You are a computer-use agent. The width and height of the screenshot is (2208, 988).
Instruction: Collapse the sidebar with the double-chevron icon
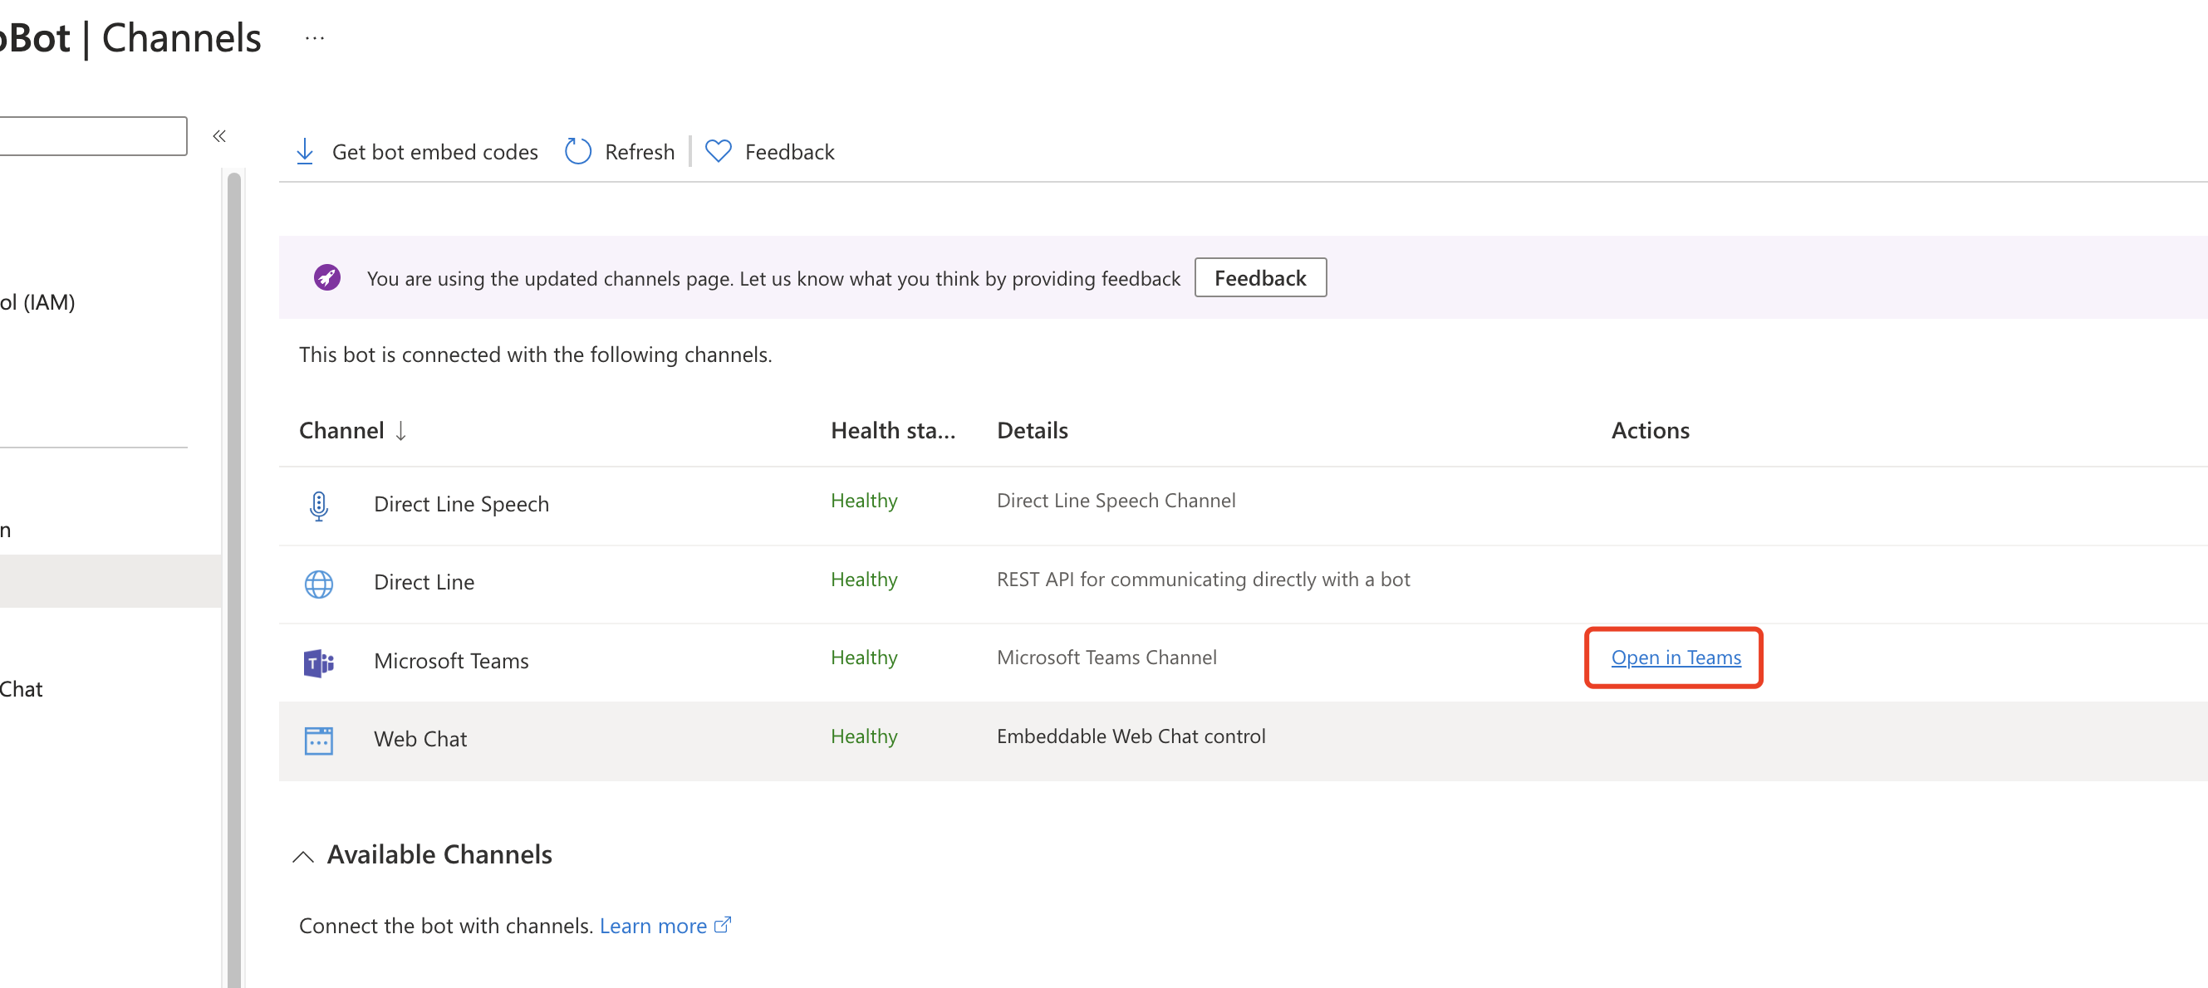(x=219, y=136)
